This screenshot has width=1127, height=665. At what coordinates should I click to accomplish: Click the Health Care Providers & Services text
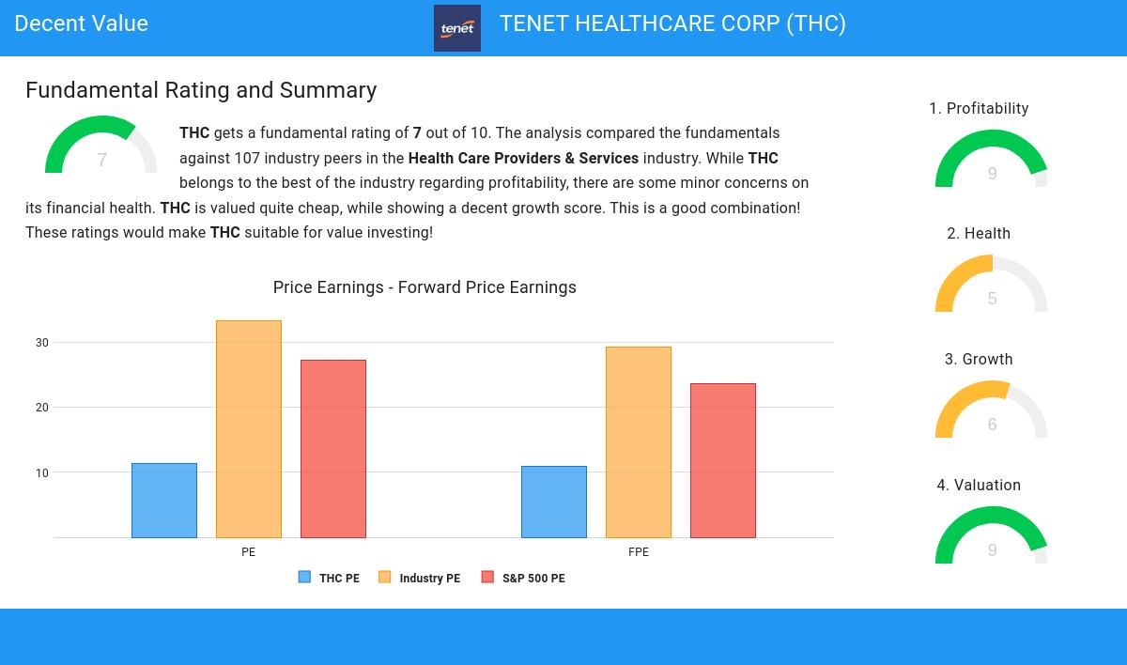(523, 159)
